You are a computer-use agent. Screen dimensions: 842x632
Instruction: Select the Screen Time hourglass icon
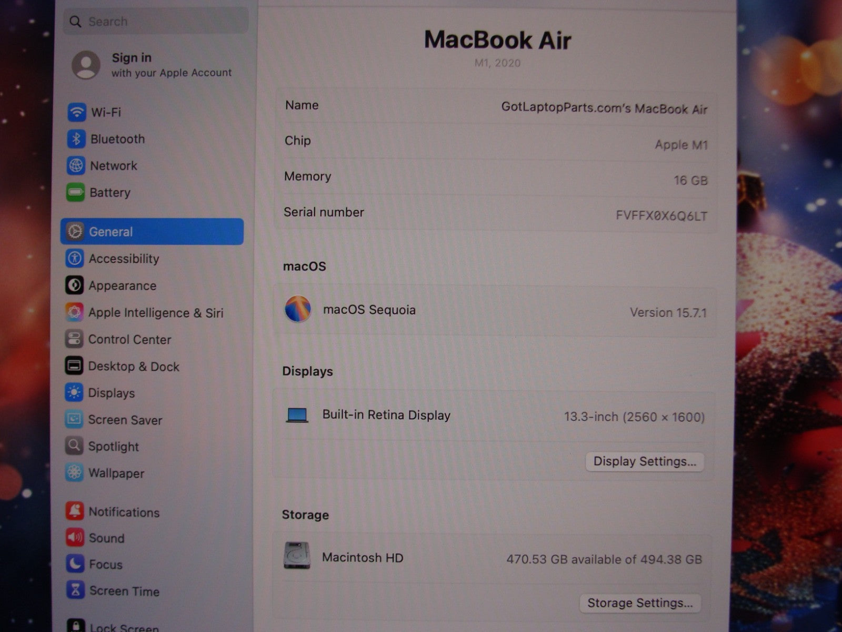pyautogui.click(x=75, y=590)
